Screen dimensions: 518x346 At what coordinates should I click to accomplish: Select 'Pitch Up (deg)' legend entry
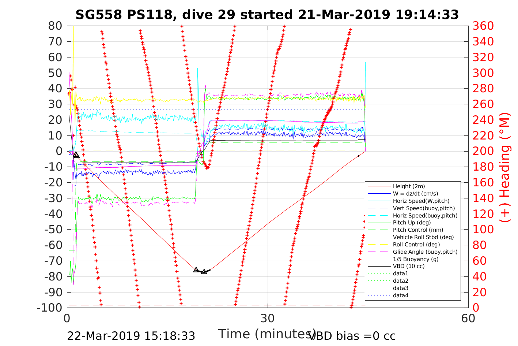click(412, 223)
